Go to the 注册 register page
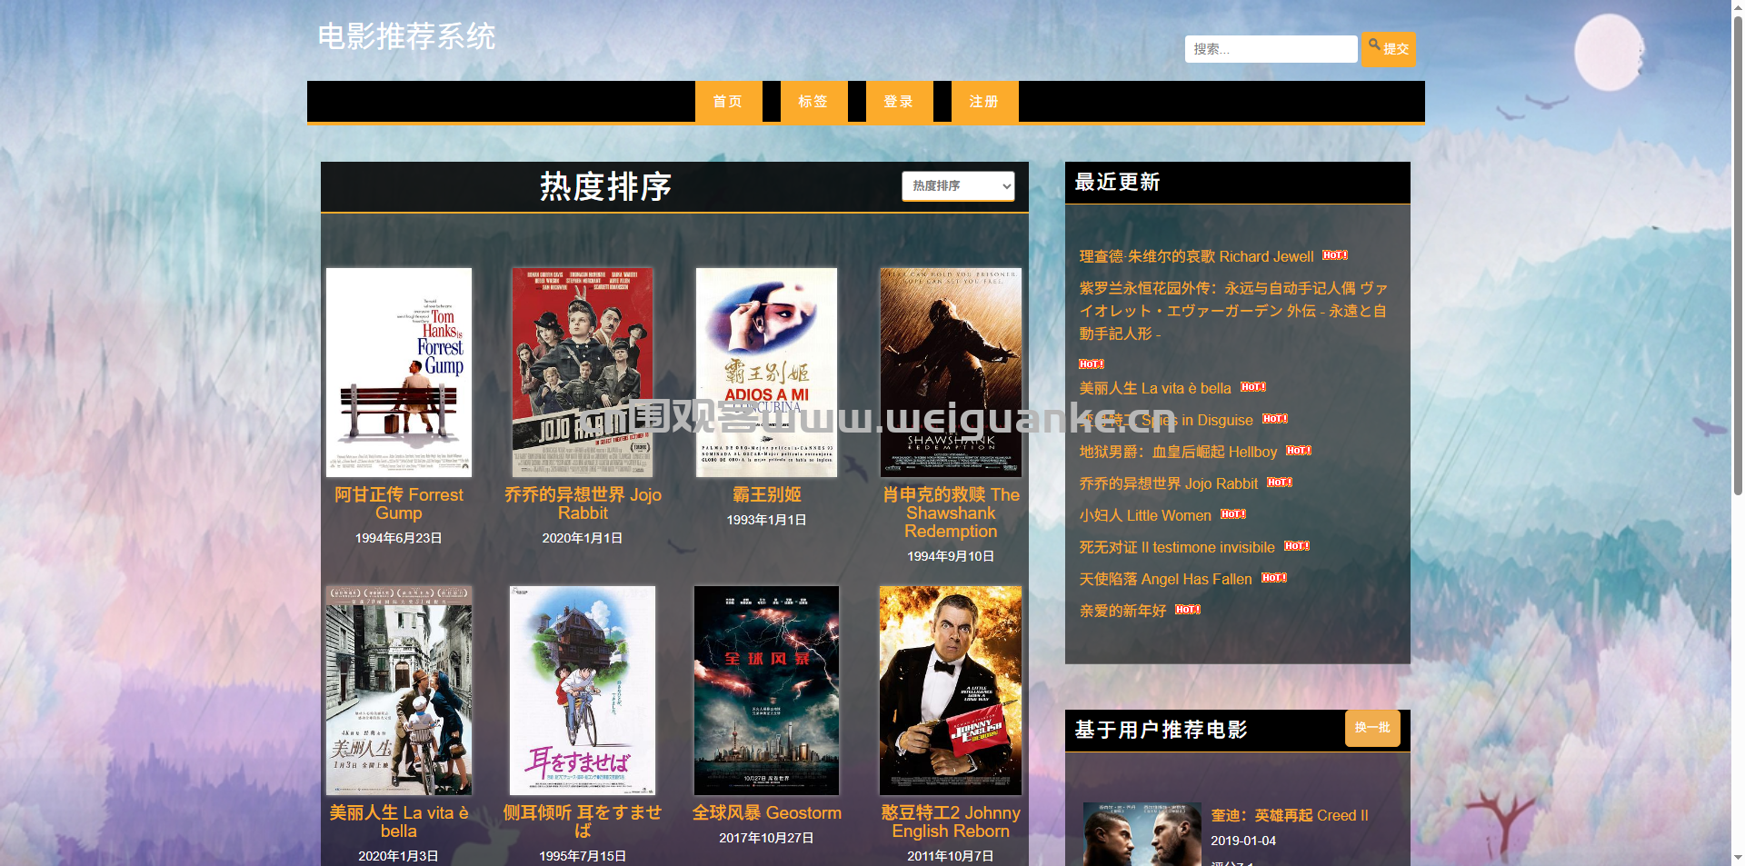The height and width of the screenshot is (866, 1745). pyautogui.click(x=984, y=101)
